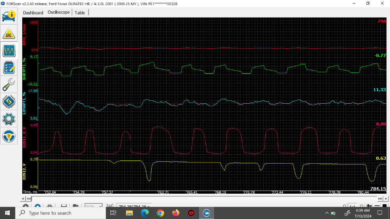Image resolution: width=390 pixels, height=219 pixels.
Task: Switch to the Dashboard tab
Action: pos(33,12)
